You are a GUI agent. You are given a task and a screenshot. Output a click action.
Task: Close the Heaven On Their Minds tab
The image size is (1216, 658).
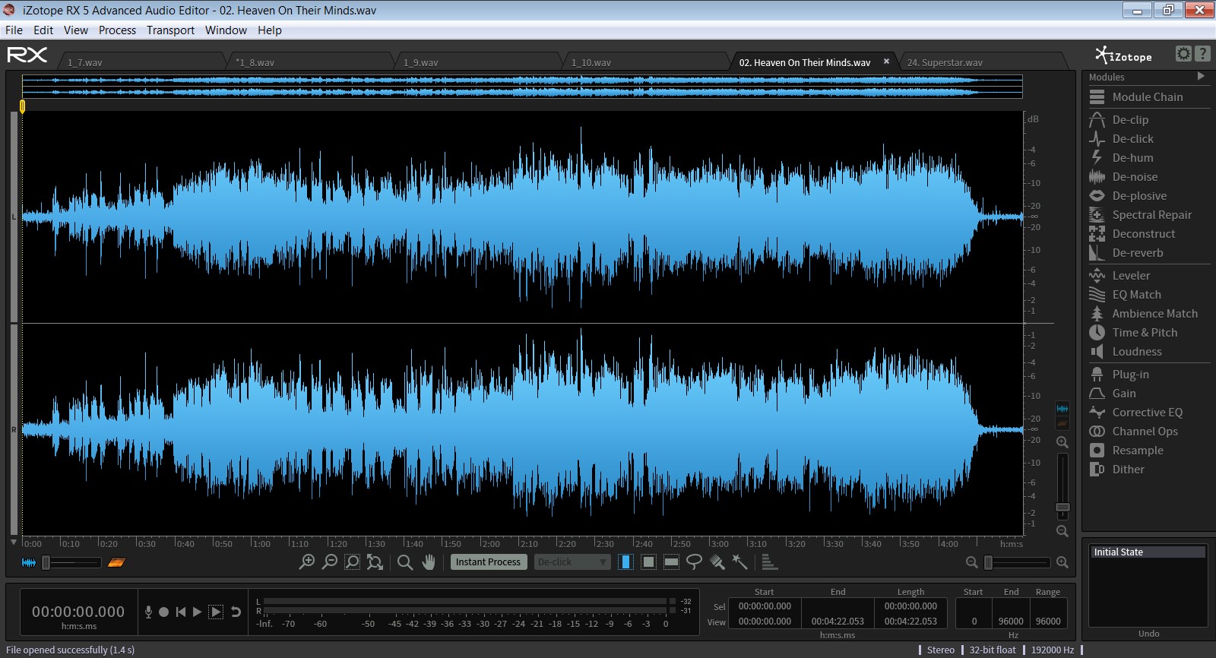(x=886, y=62)
